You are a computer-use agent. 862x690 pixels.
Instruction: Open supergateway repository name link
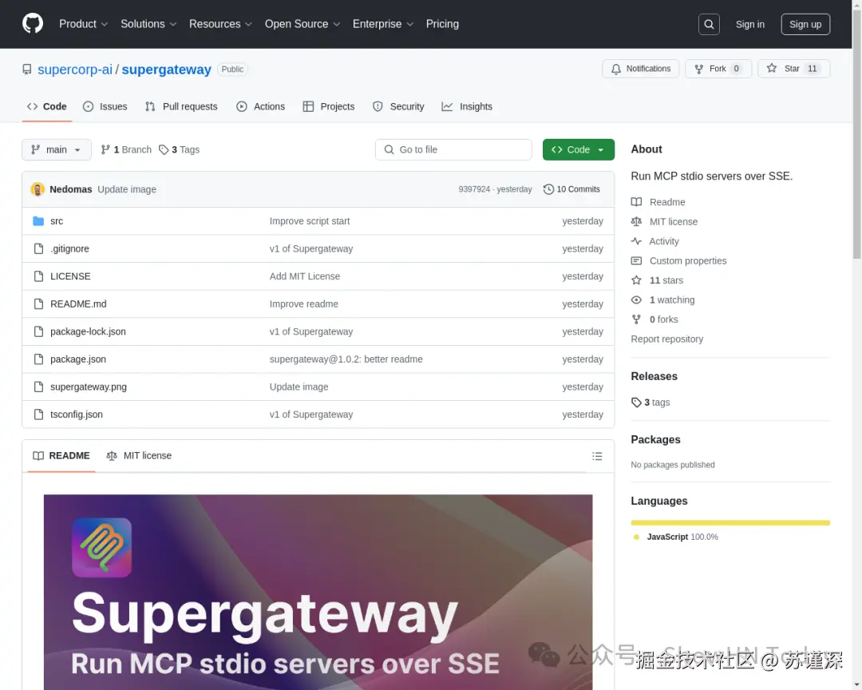[x=167, y=69]
